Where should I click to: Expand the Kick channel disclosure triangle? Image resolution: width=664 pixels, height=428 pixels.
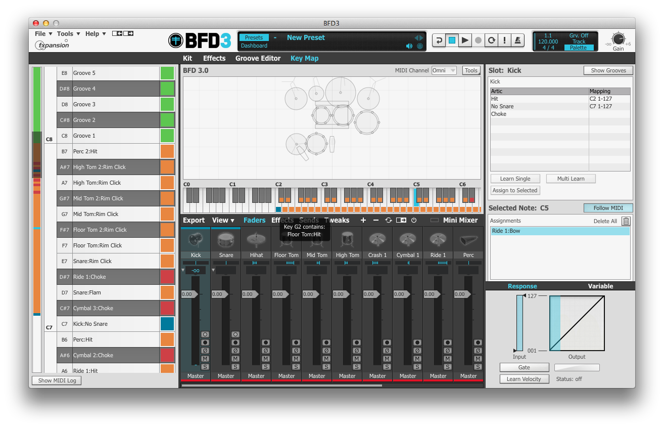pos(183,270)
